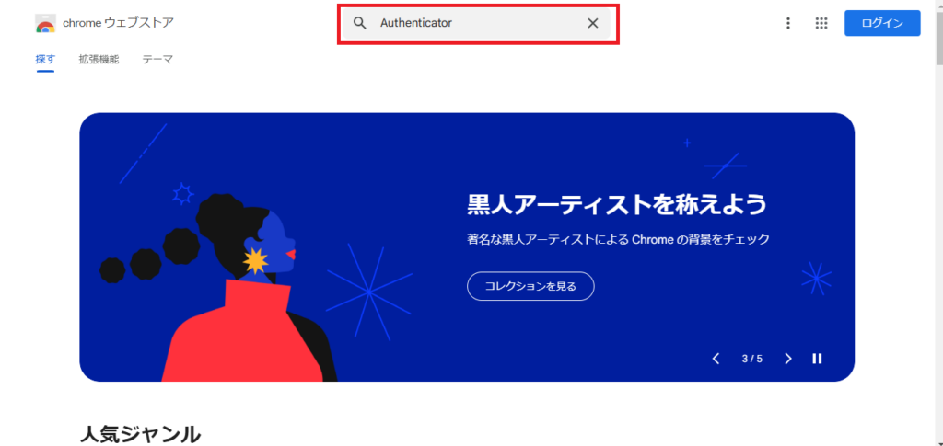Open the chrome ウェブストア title link

[x=119, y=23]
